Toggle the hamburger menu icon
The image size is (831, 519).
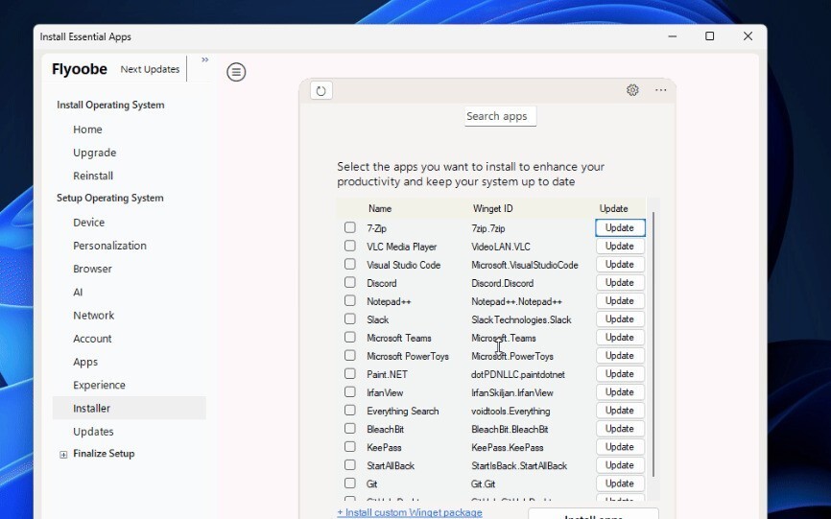(236, 72)
